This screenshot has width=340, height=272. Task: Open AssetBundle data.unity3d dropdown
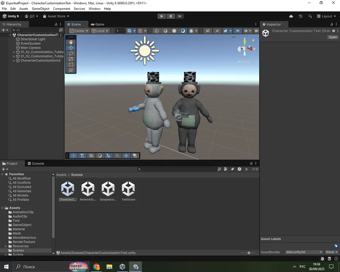point(304,252)
